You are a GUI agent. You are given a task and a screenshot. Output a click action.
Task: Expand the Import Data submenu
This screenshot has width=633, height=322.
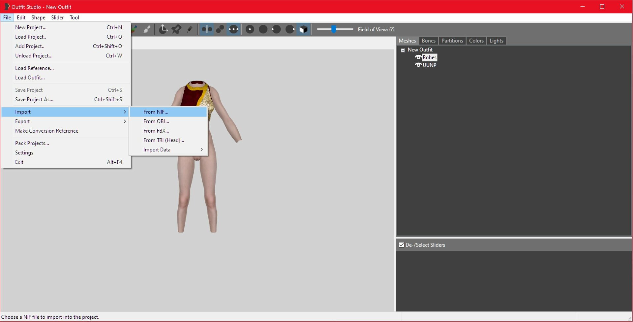pyautogui.click(x=168, y=149)
